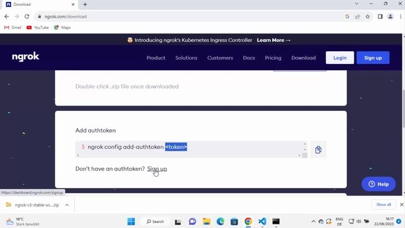Open the Product menu
The image size is (405, 228).
point(156,58)
